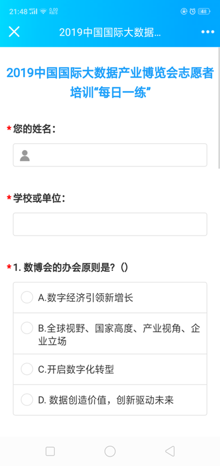The height and width of the screenshot is (466, 220).
Task: Tap the Android back triangle icon
Action: [x=170, y=451]
